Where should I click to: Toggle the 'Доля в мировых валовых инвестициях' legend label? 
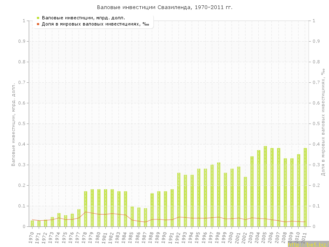coord(95,24)
